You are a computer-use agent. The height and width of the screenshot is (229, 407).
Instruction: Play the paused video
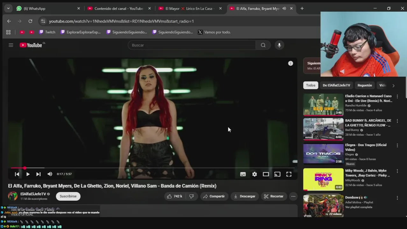[x=28, y=174]
